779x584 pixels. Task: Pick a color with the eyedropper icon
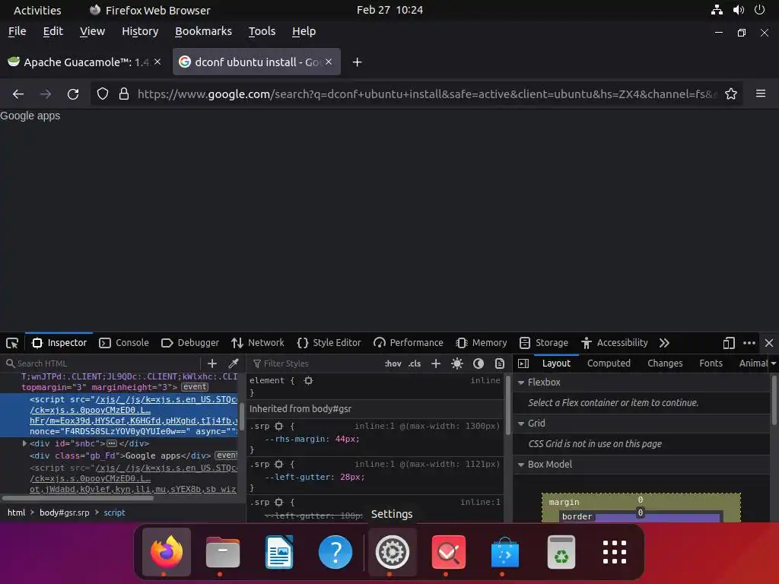[x=233, y=363]
